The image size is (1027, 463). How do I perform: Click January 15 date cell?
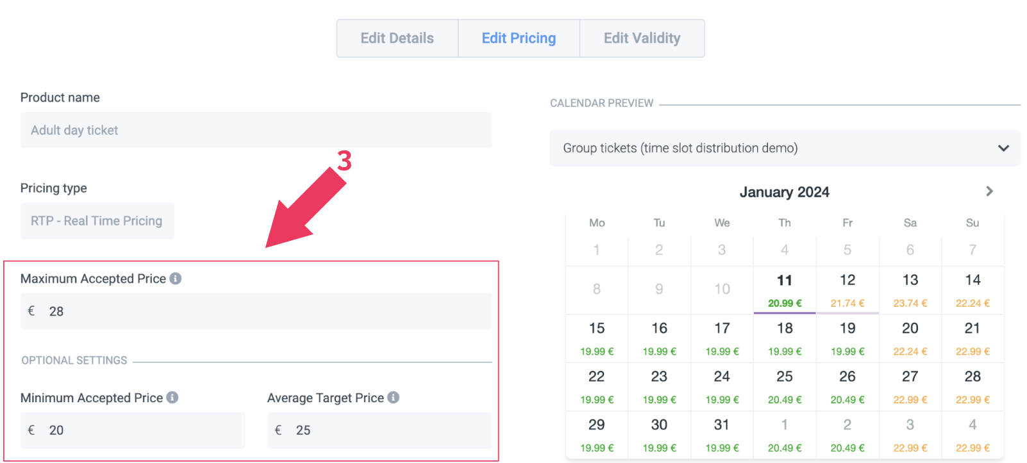[597, 337]
